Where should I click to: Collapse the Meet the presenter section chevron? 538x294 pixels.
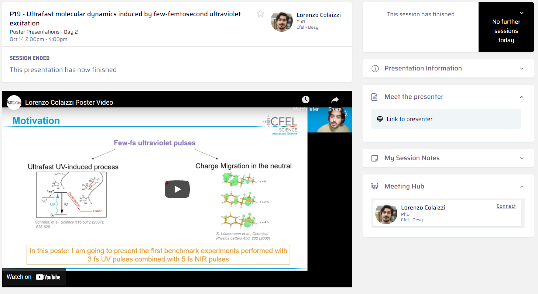tap(522, 97)
